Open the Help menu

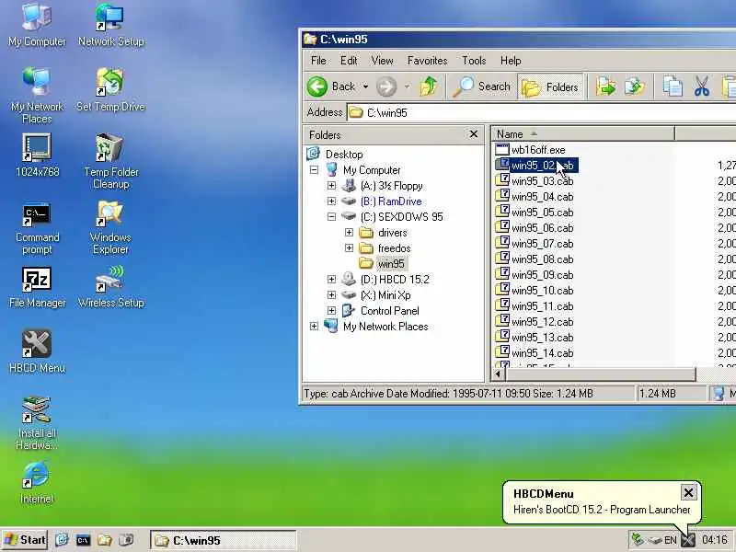[x=511, y=61]
